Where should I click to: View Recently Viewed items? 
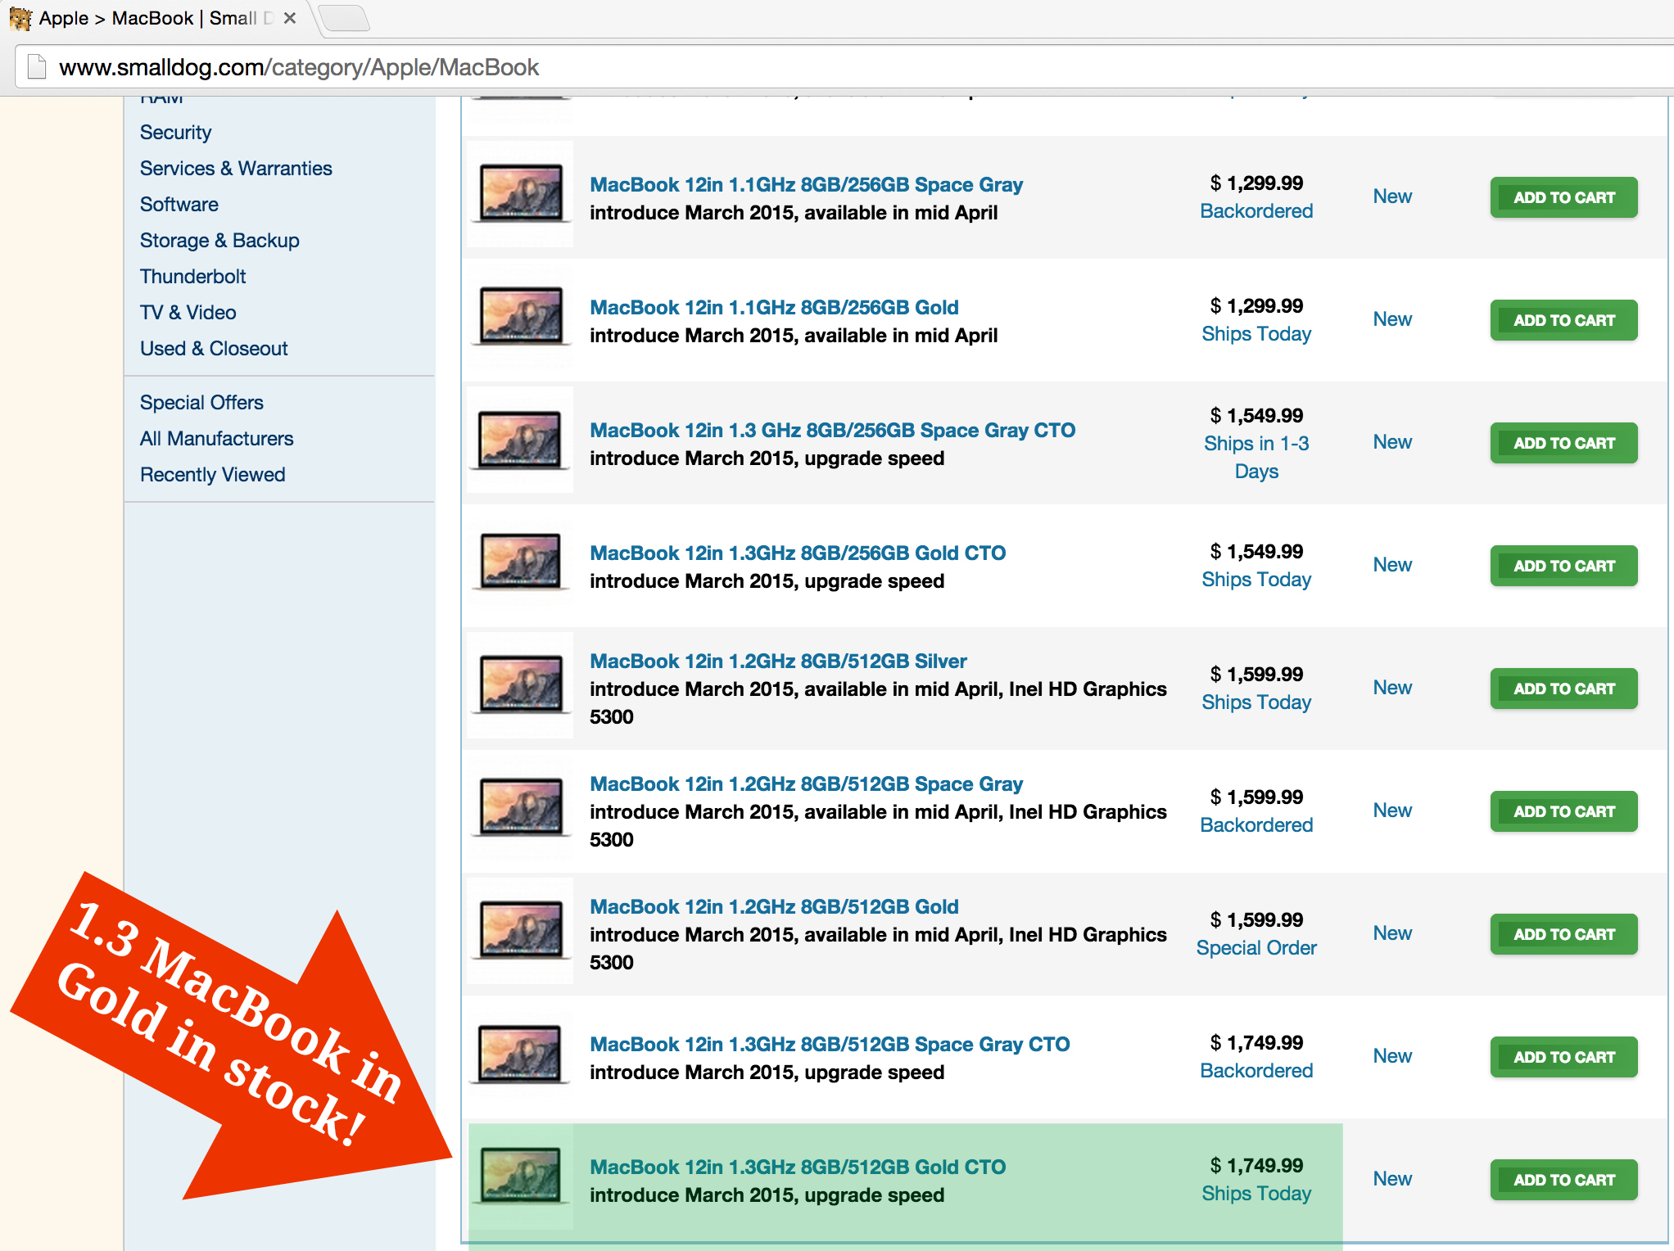pos(212,475)
